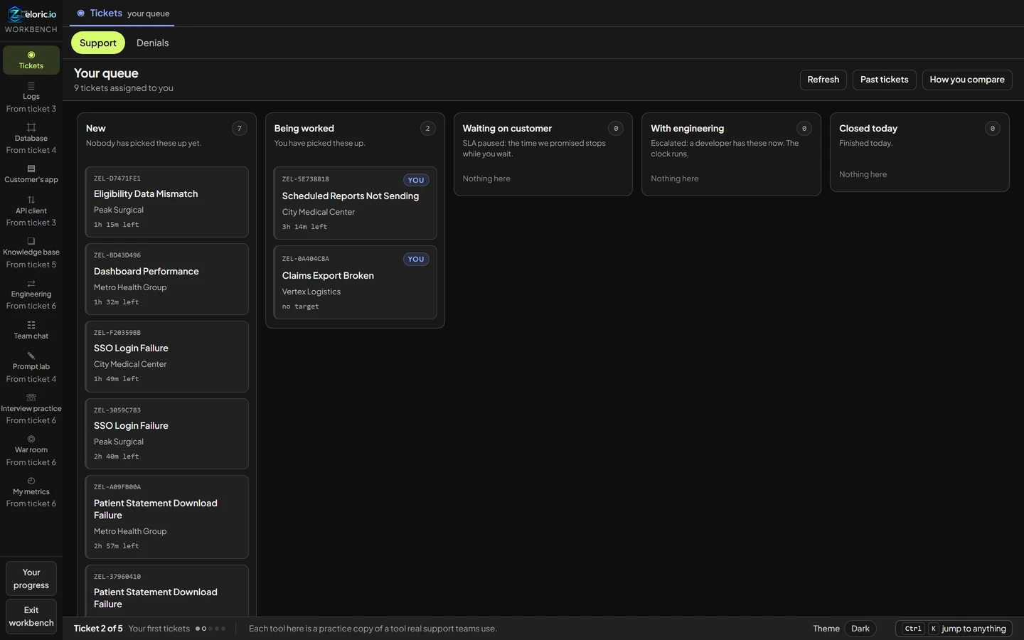Click the Being worked count badge

[427, 129]
